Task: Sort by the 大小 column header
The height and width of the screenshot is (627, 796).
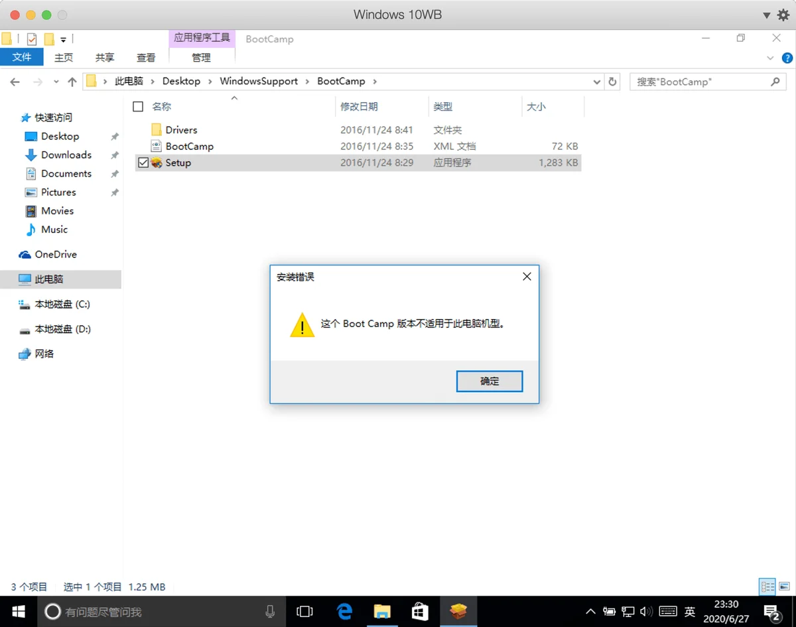Action: [536, 106]
